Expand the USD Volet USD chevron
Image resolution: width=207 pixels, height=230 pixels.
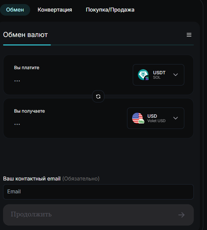coord(175,118)
